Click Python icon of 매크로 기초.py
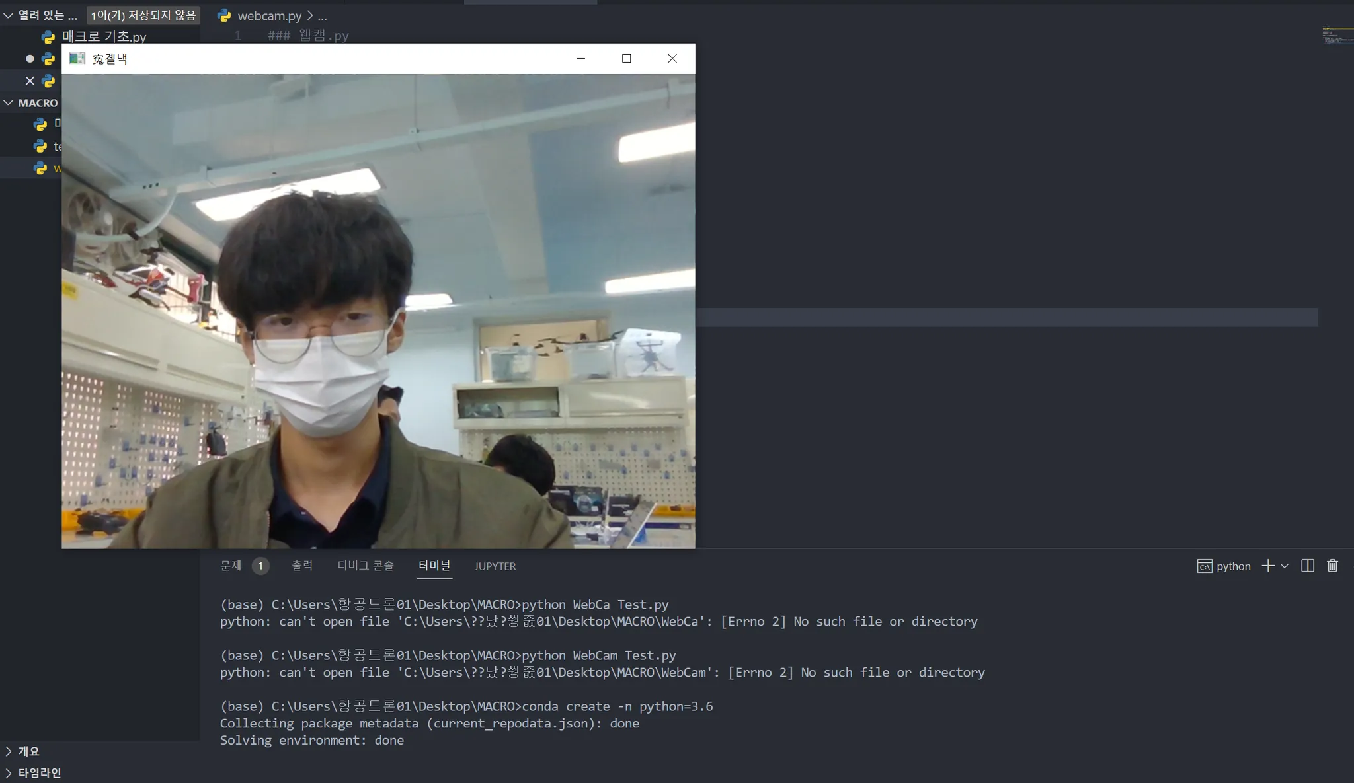This screenshot has height=783, width=1354. point(48,37)
